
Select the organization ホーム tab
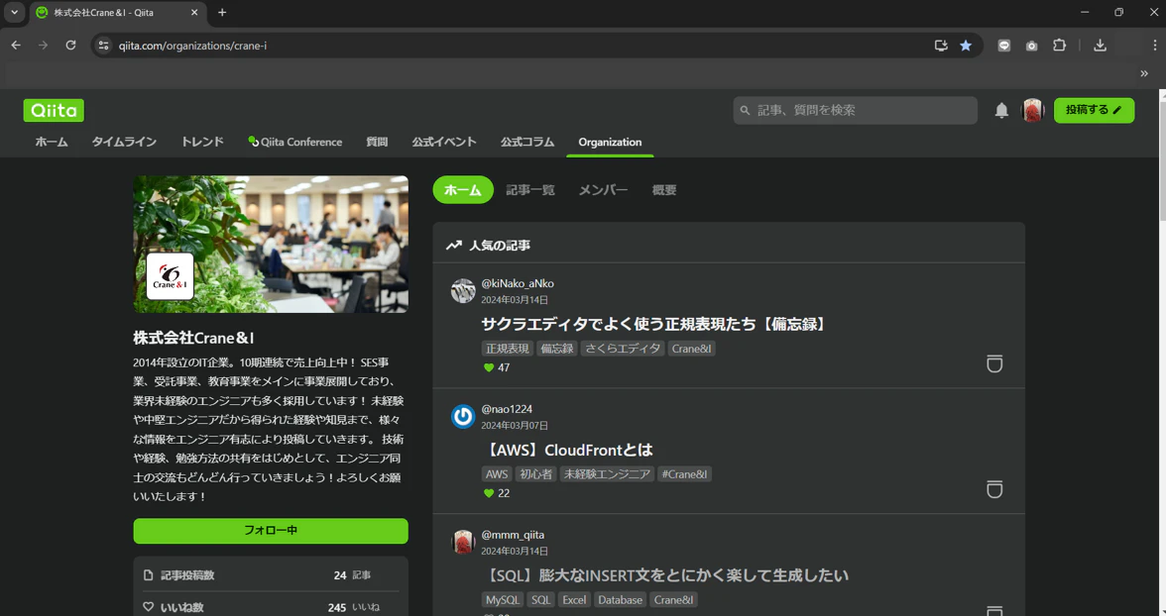pos(462,189)
